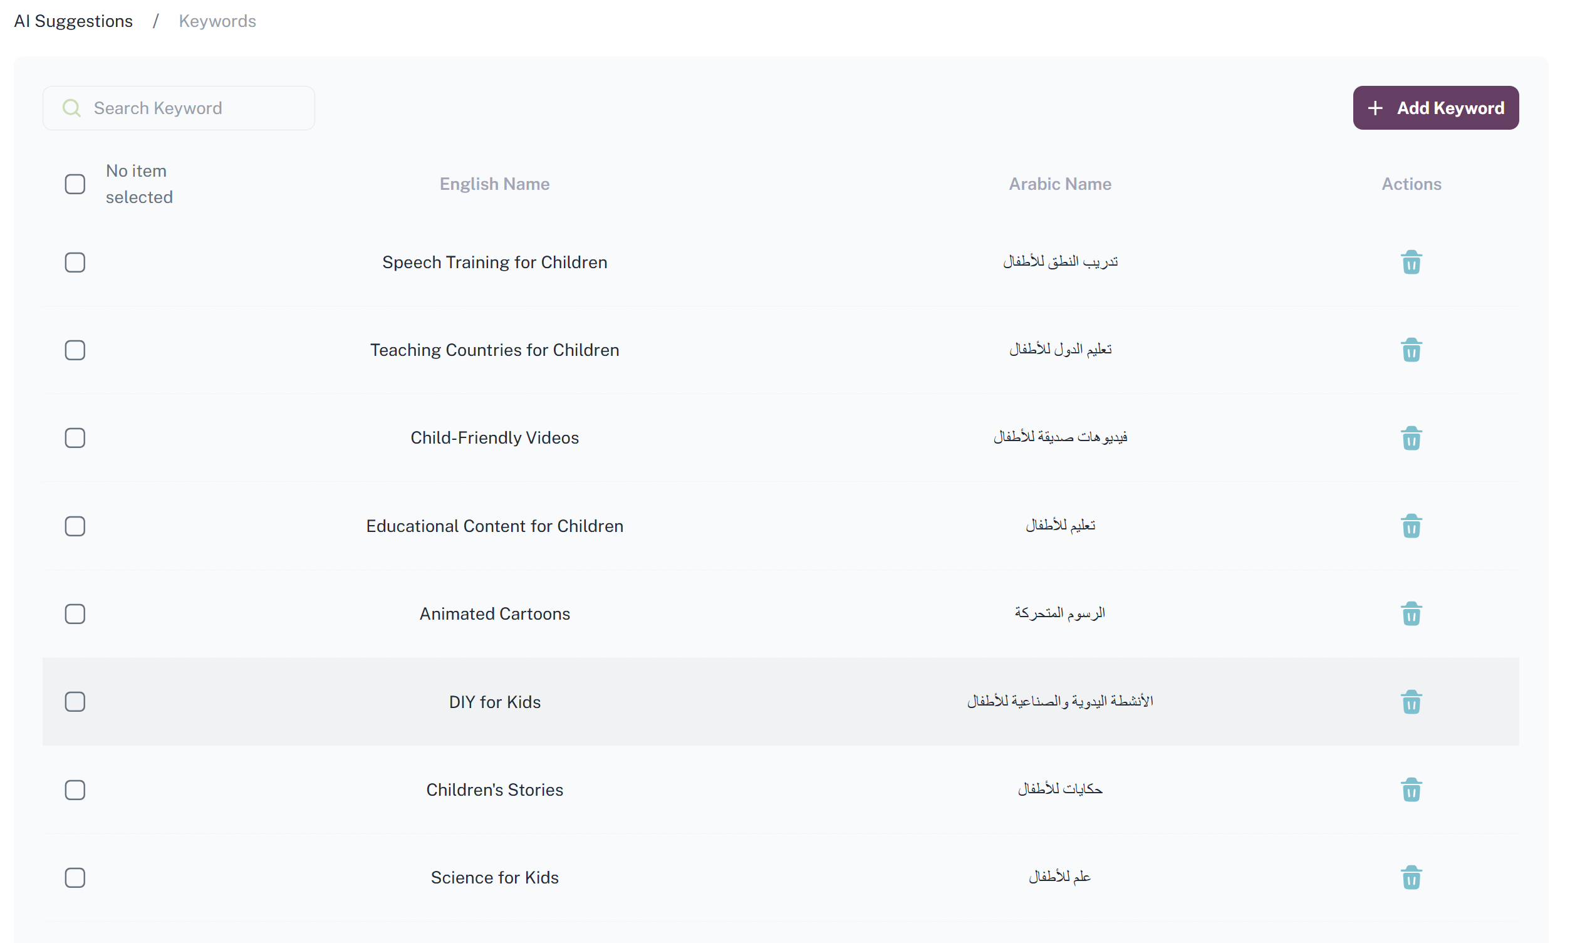Remove the Children's Stories keyword
Screen dimensions: 1570x943
pos(1410,790)
